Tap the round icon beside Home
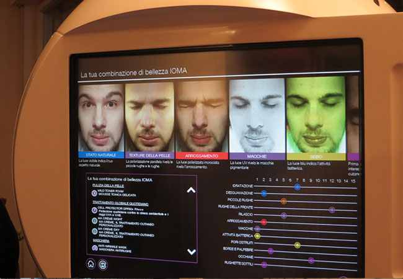Screen dimensions: 403x279 103,265
